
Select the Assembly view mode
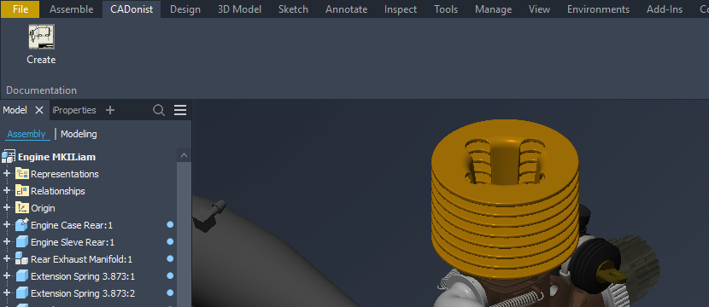[x=26, y=134]
